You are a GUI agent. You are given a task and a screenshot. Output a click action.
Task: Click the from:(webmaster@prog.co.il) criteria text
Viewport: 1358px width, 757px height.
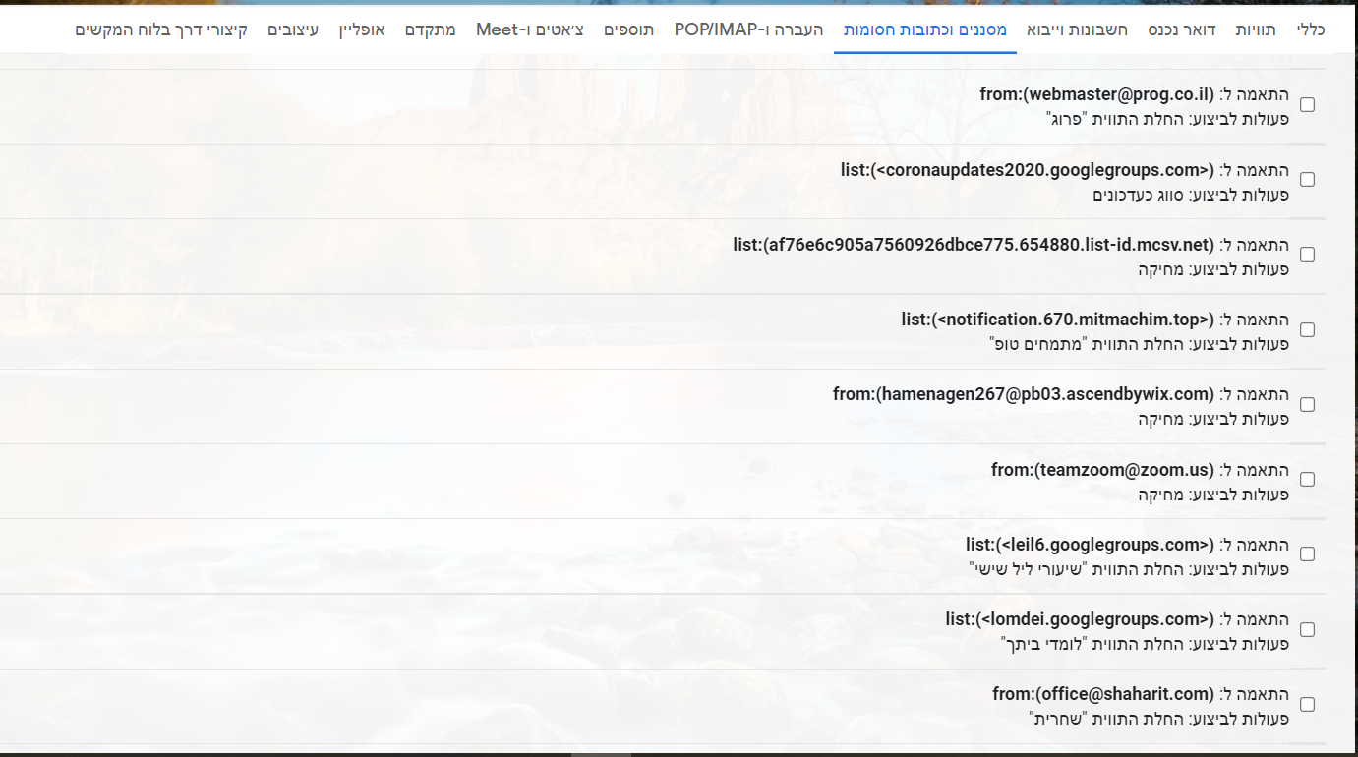coord(1097,95)
